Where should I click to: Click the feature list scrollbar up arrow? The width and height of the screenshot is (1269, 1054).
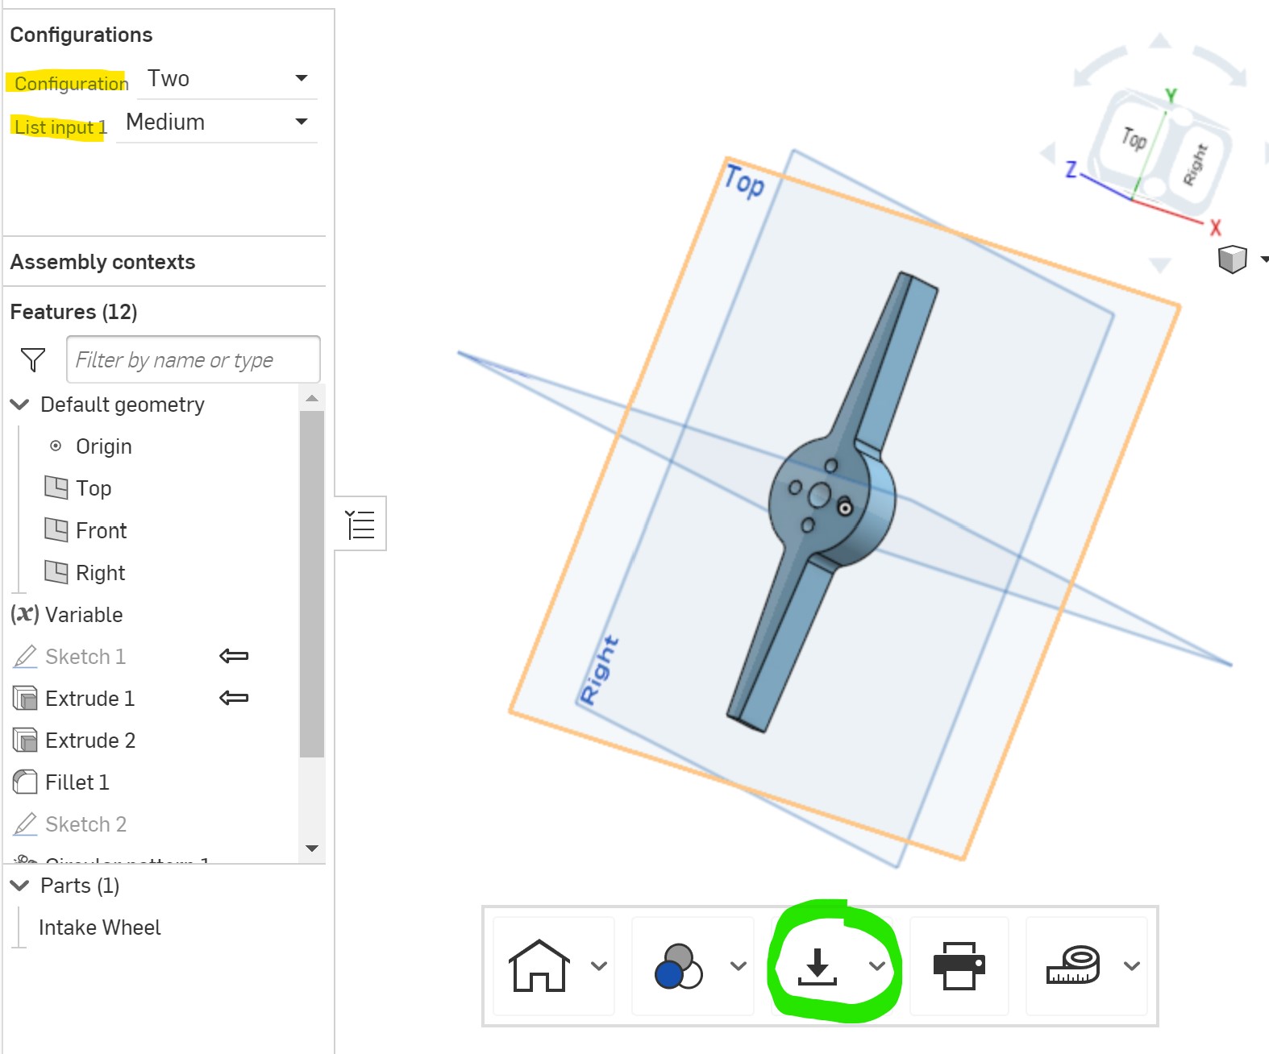[312, 398]
